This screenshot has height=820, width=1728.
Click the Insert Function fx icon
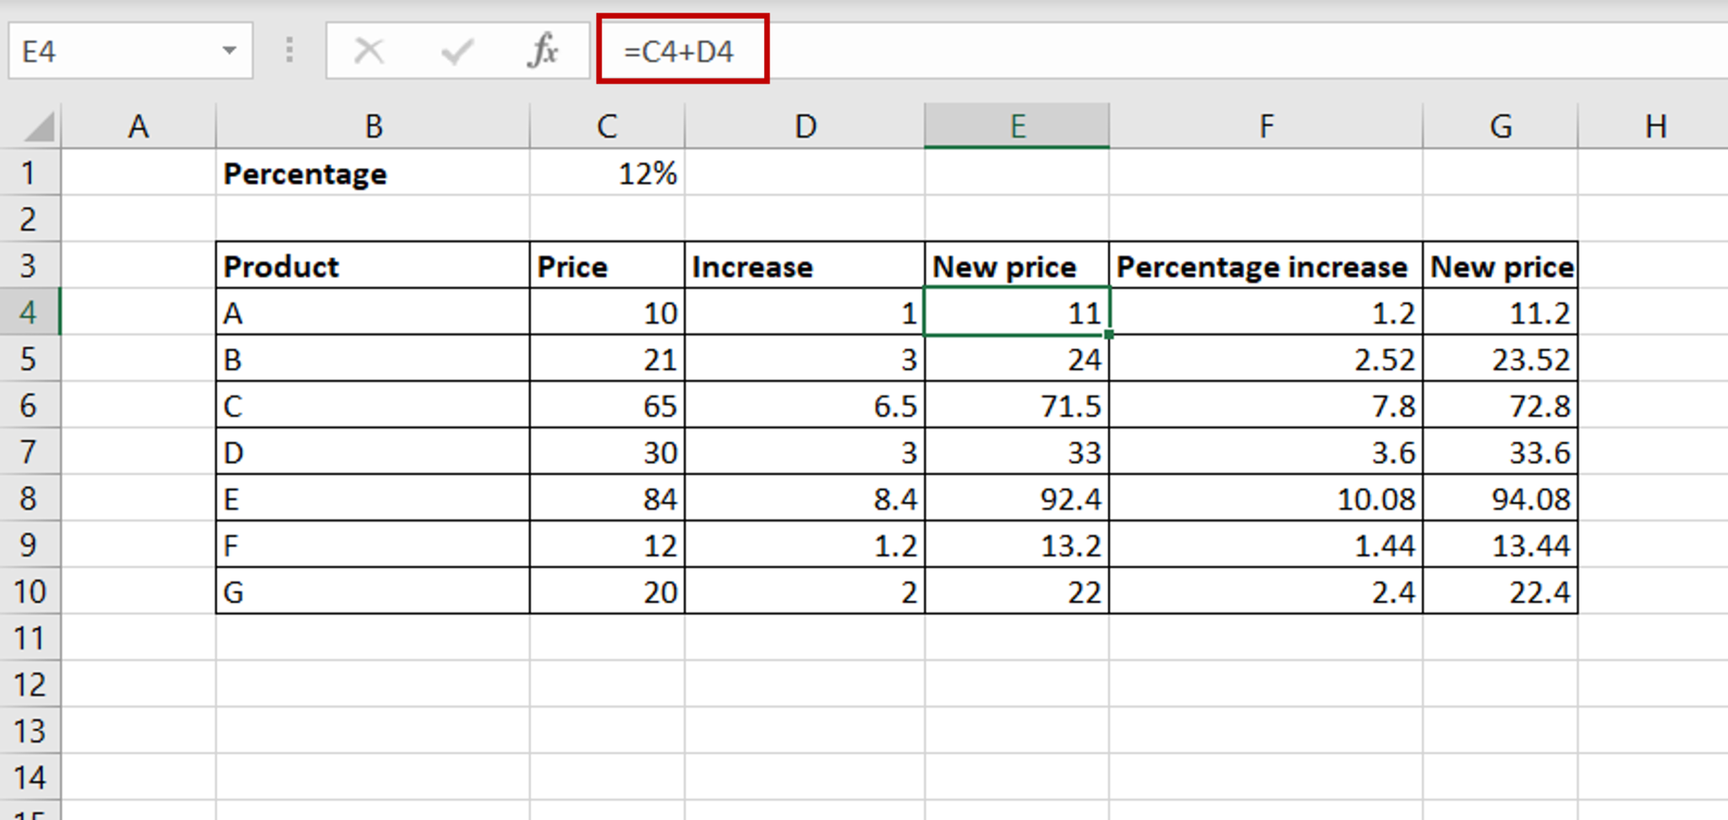(543, 51)
